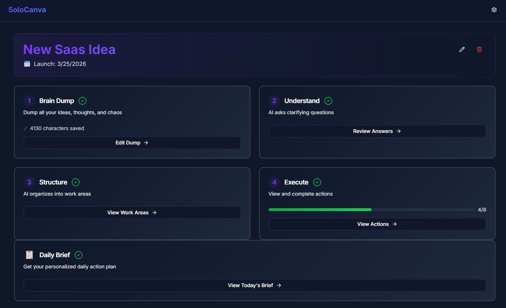Click the Structure completed checkmark
506x308 pixels.
coord(76,182)
